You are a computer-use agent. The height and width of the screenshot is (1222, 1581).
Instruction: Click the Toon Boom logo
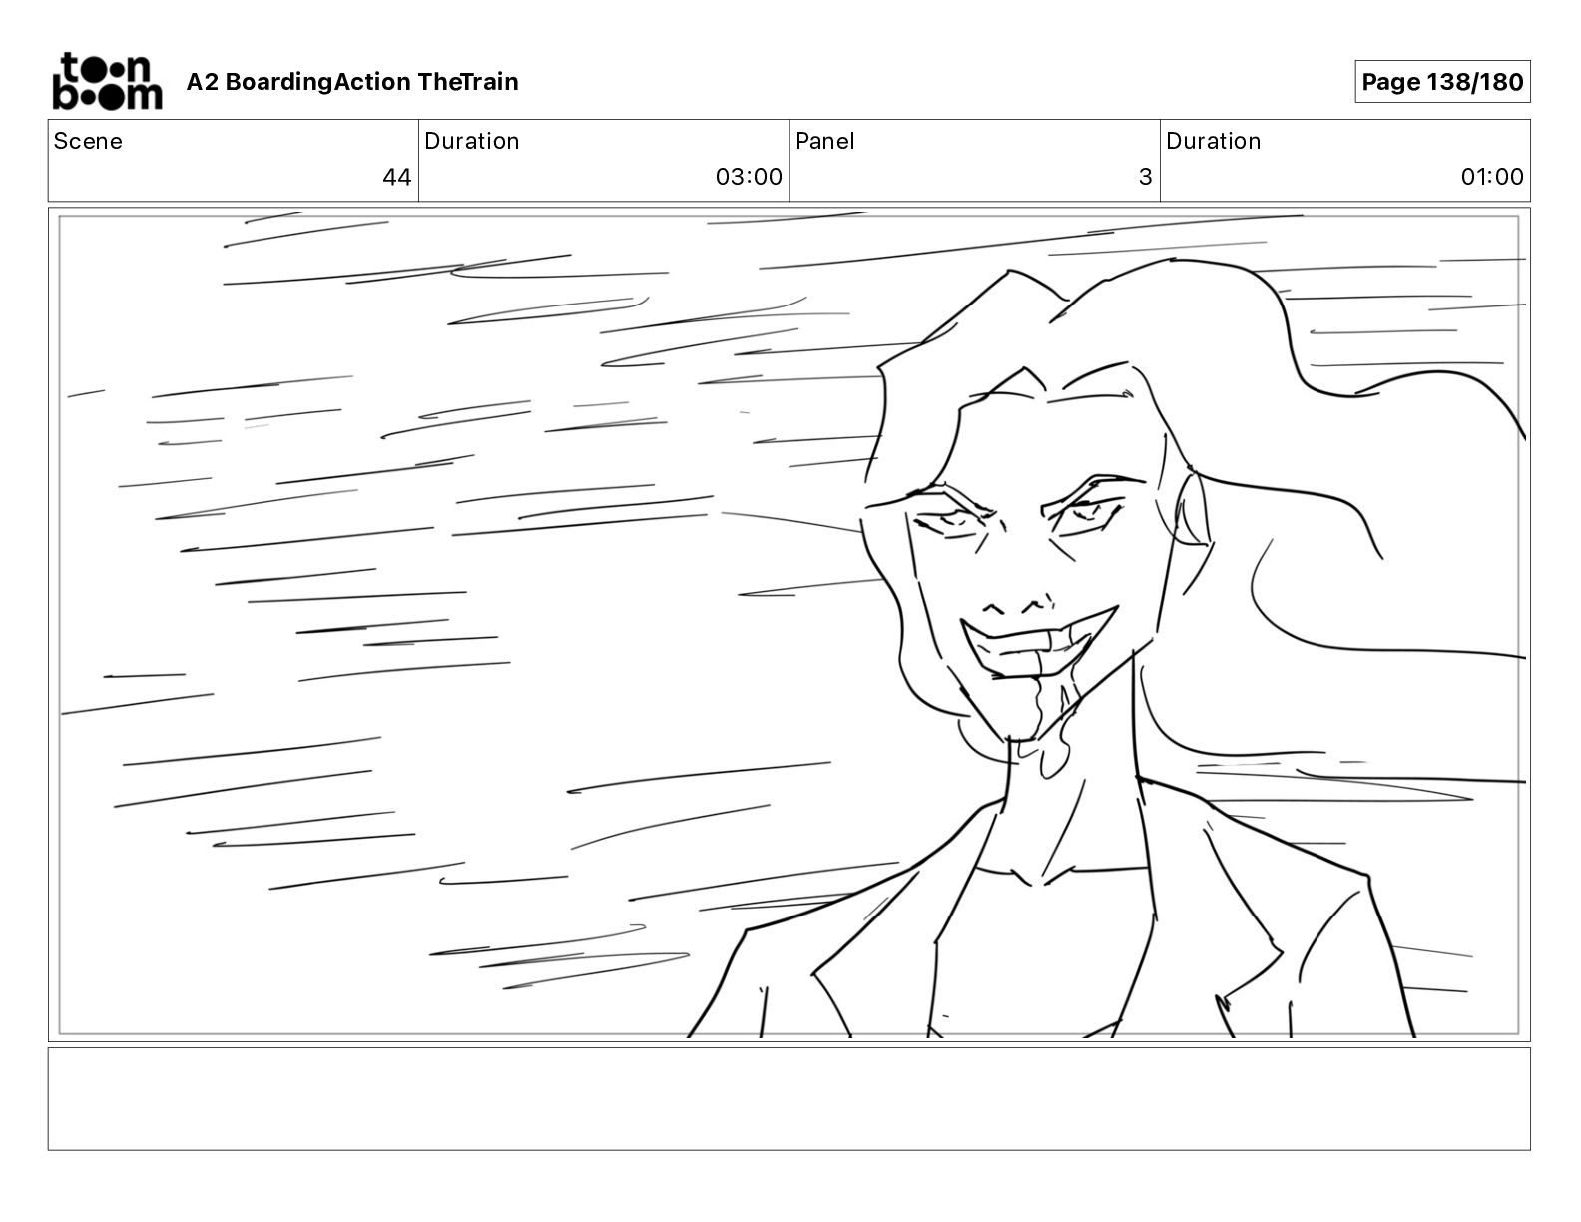tap(107, 81)
